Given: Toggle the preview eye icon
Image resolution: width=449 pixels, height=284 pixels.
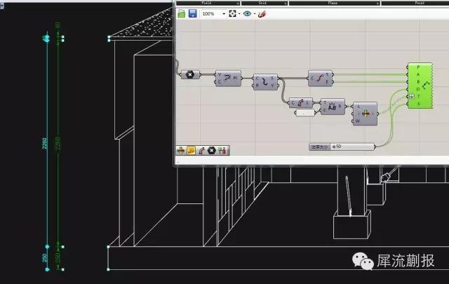Looking at the screenshot, I should pos(247,13).
